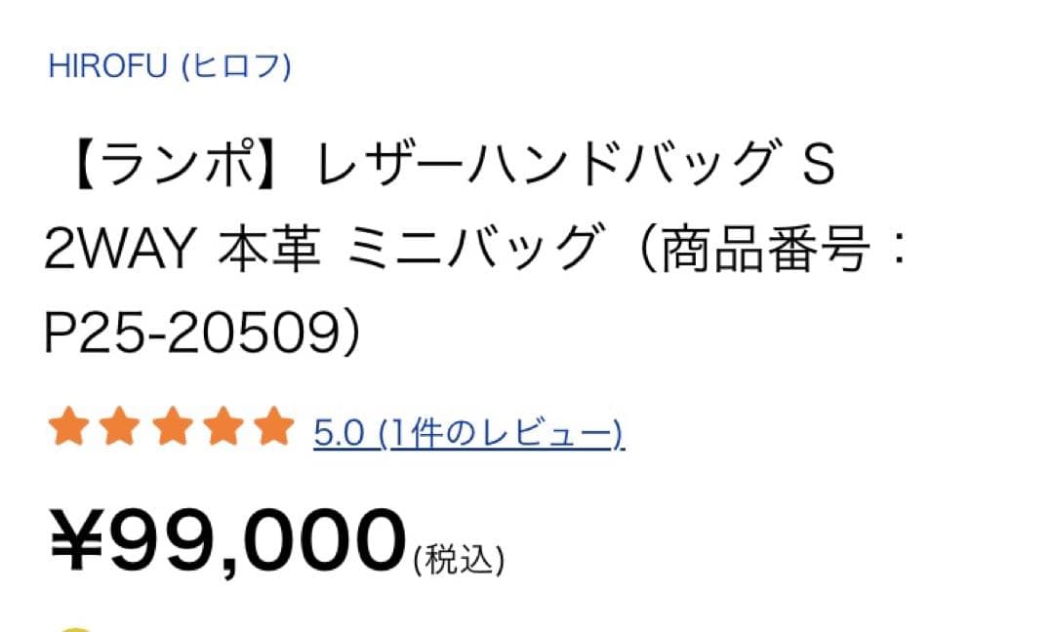Select the fourth rating star
Screen dimensions: 1054x632
click(x=223, y=427)
